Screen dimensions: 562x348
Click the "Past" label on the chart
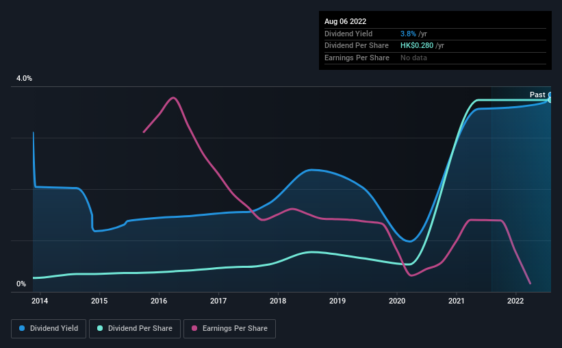click(537, 95)
